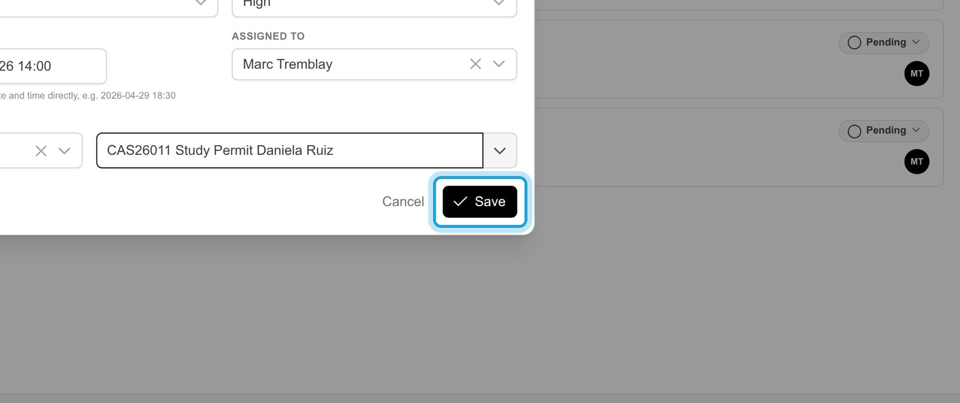Viewport: 960px width, 403px height.
Task: Click the second MT assignee avatar
Action: point(917,161)
